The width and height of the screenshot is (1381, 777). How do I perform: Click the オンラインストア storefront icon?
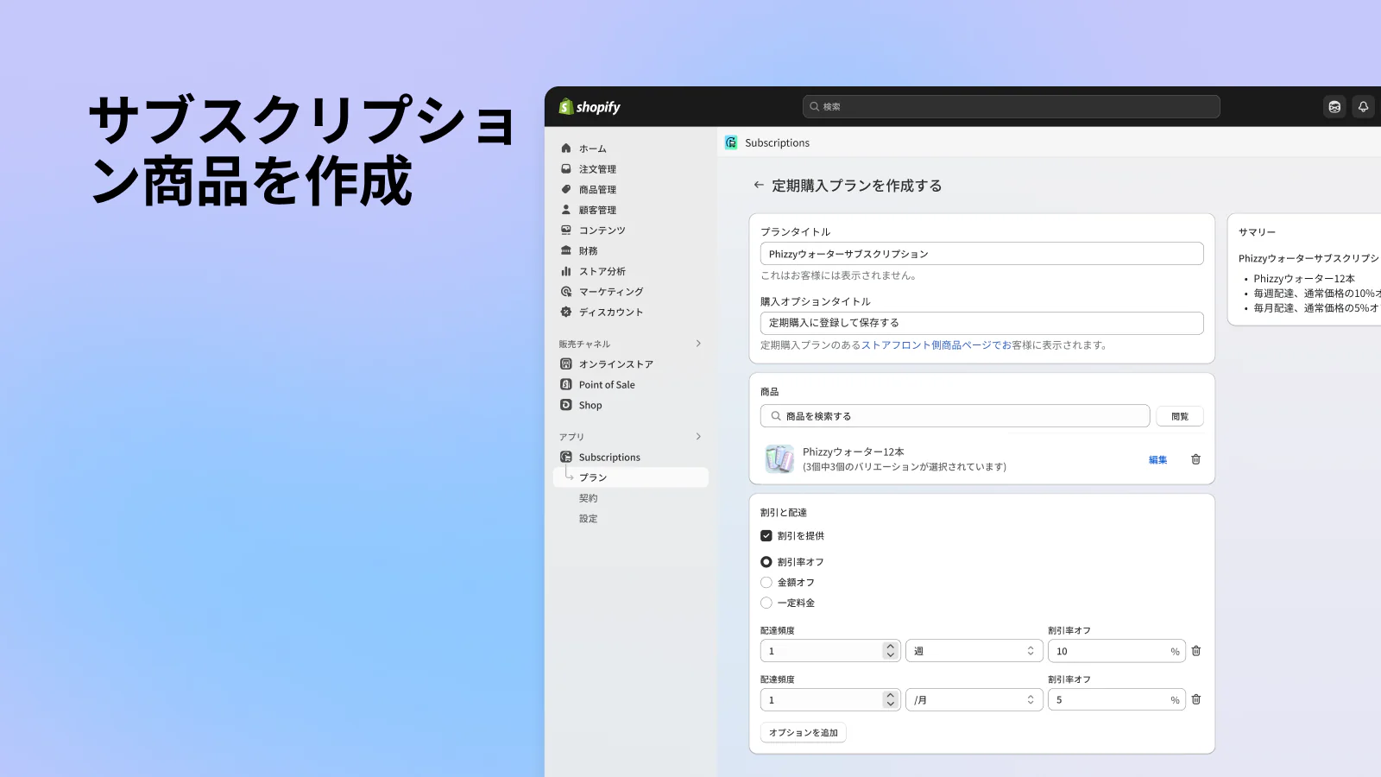pyautogui.click(x=566, y=364)
